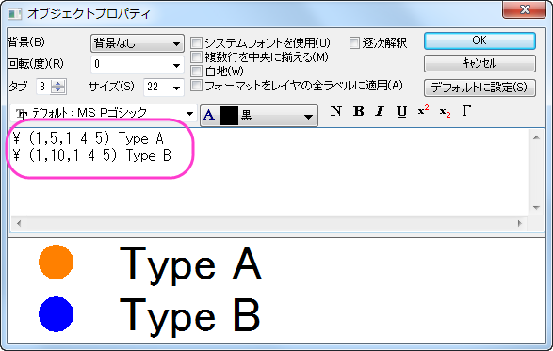Viewport: 553px width, 351px height.
Task: Open font size 22 dropdown
Action: pyautogui.click(x=177, y=88)
